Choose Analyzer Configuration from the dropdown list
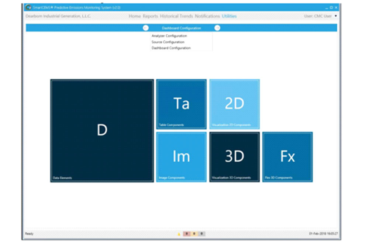 169,36
